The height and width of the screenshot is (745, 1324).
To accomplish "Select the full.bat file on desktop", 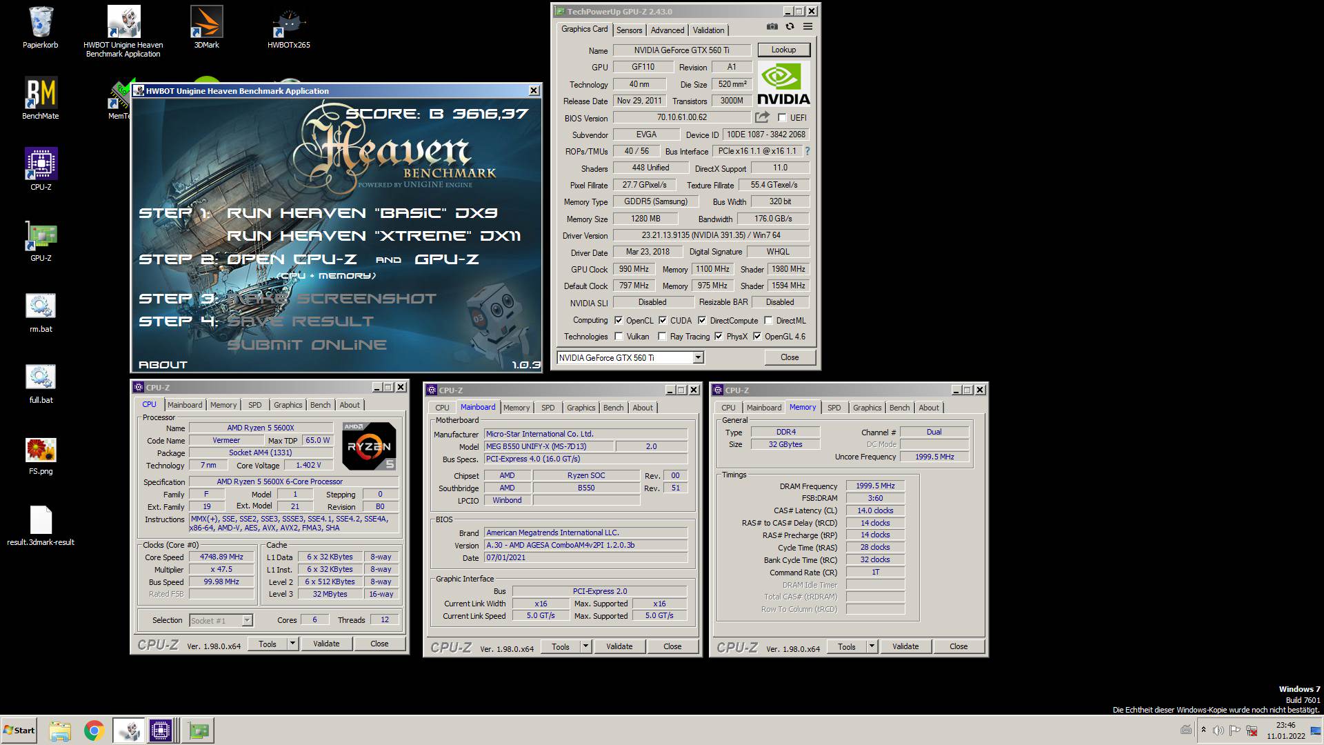I will (x=41, y=383).
